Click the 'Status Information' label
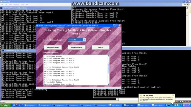191x107 pixels. [50, 53]
